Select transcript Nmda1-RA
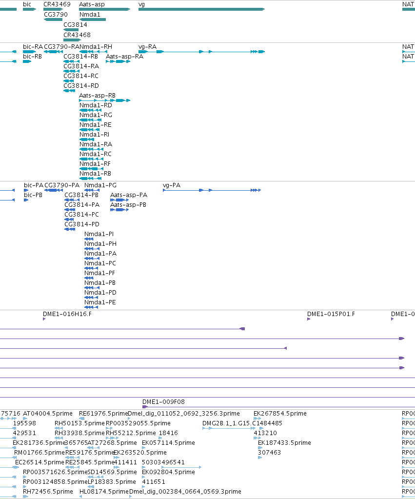The width and height of the screenshot is (415, 499). click(x=90, y=149)
